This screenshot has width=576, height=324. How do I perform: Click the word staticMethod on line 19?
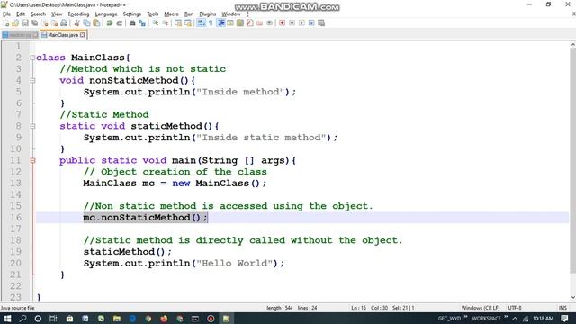click(119, 252)
